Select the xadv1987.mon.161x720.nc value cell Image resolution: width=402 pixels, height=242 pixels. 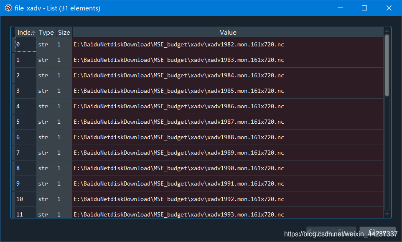point(228,122)
